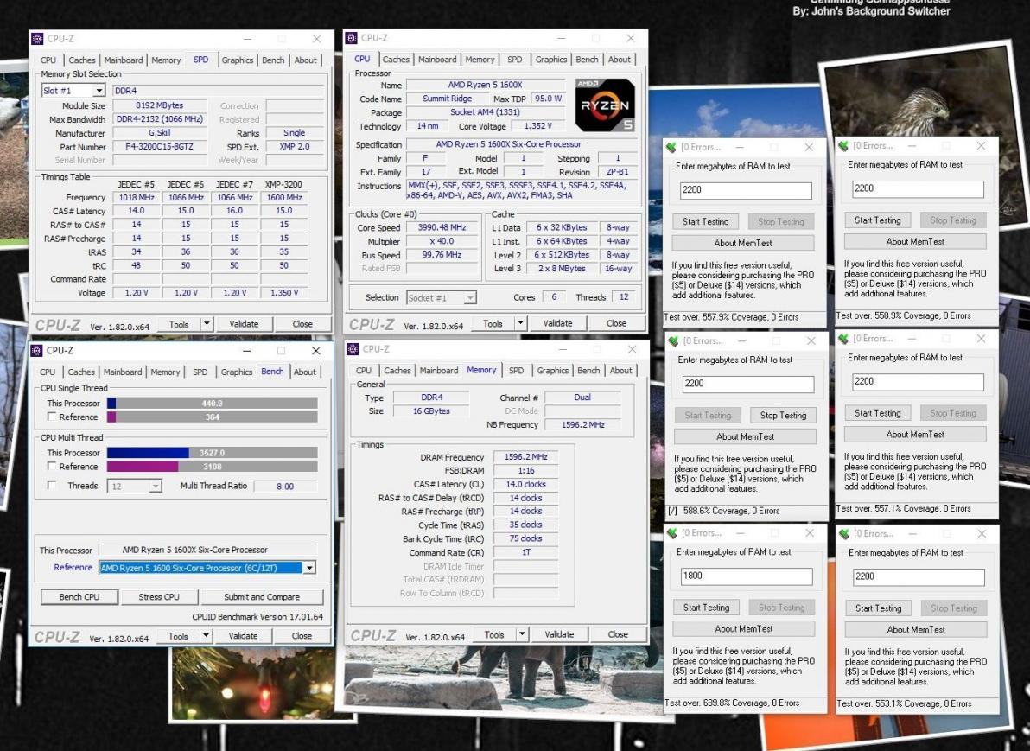This screenshot has width=1030, height=751.
Task: Enable Reference checkbox under CPU Multi Thread
Action: click(x=52, y=466)
